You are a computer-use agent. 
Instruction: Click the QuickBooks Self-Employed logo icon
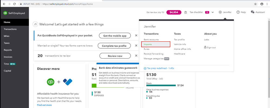[5, 13]
